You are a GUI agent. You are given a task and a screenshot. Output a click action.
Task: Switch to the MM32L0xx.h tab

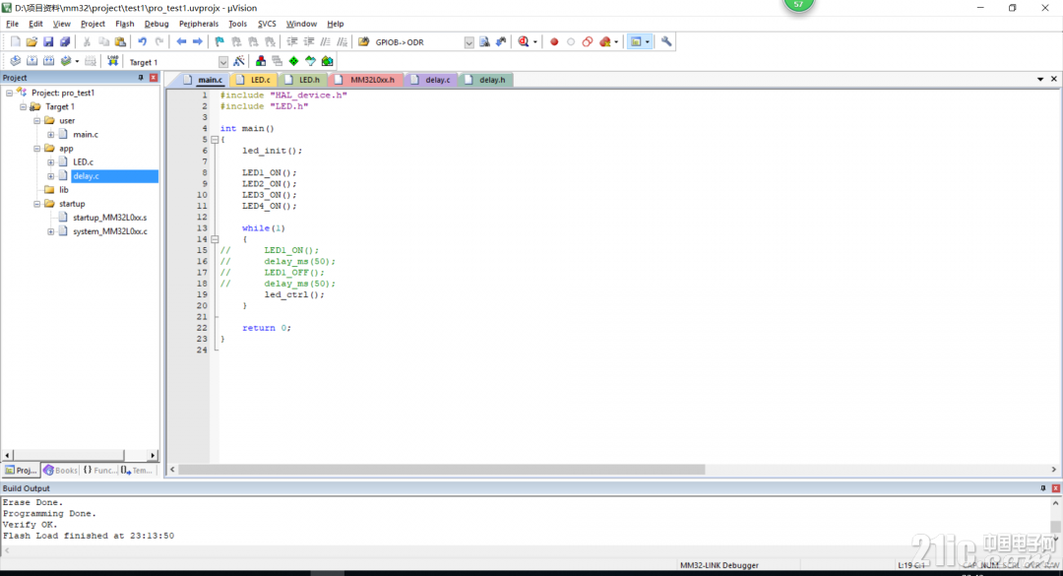(366, 80)
